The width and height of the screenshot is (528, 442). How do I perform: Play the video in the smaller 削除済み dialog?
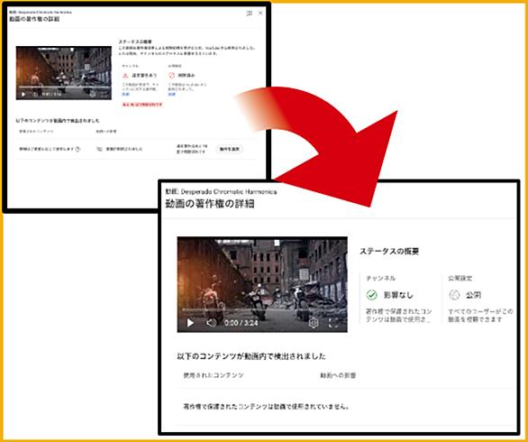pos(23,95)
